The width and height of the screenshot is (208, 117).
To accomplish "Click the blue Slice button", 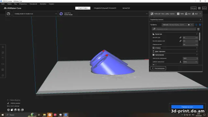I will (187, 107).
